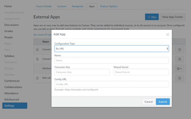This screenshot has width=191, height=119.
Task: Click the Name column header
Action: tap(46, 42)
